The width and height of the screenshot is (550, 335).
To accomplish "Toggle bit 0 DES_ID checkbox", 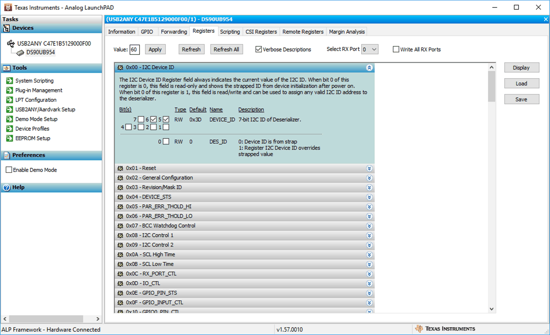I will (166, 142).
